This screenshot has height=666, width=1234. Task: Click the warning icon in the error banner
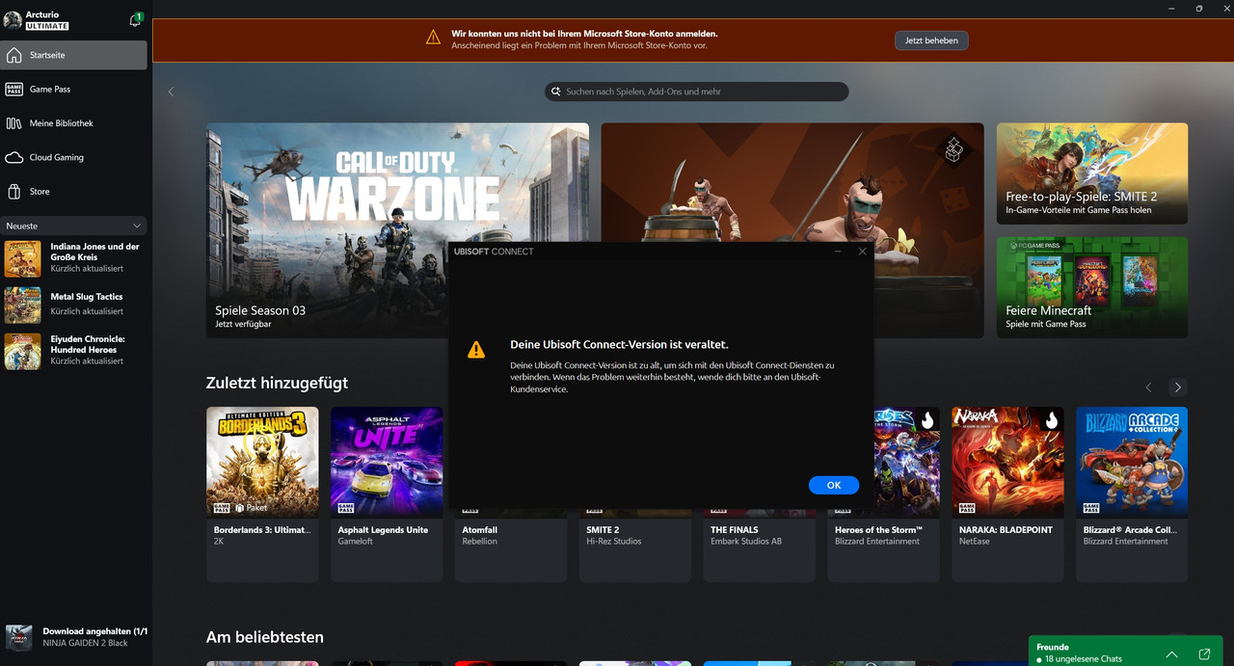pos(434,38)
